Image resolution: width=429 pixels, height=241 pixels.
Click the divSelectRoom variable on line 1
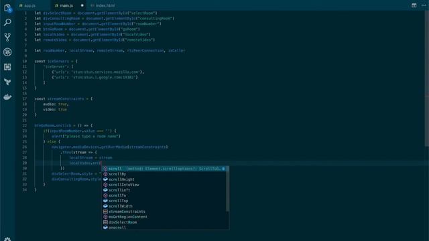[x=57, y=13]
